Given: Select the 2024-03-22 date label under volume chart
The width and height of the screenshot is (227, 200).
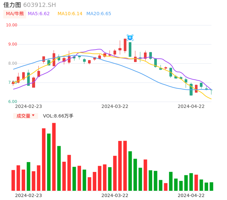Looking at the screenshot, I should click(x=115, y=195).
